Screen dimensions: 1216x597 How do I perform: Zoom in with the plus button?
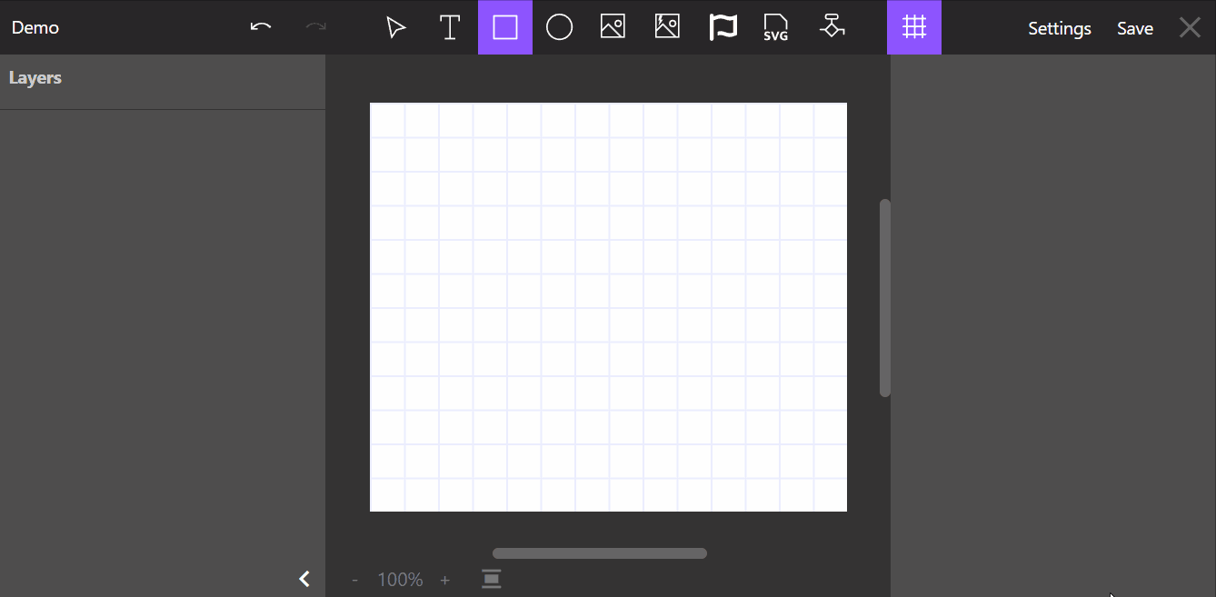444,580
